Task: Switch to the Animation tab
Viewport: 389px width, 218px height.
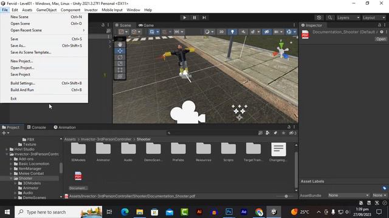Action: point(65,127)
